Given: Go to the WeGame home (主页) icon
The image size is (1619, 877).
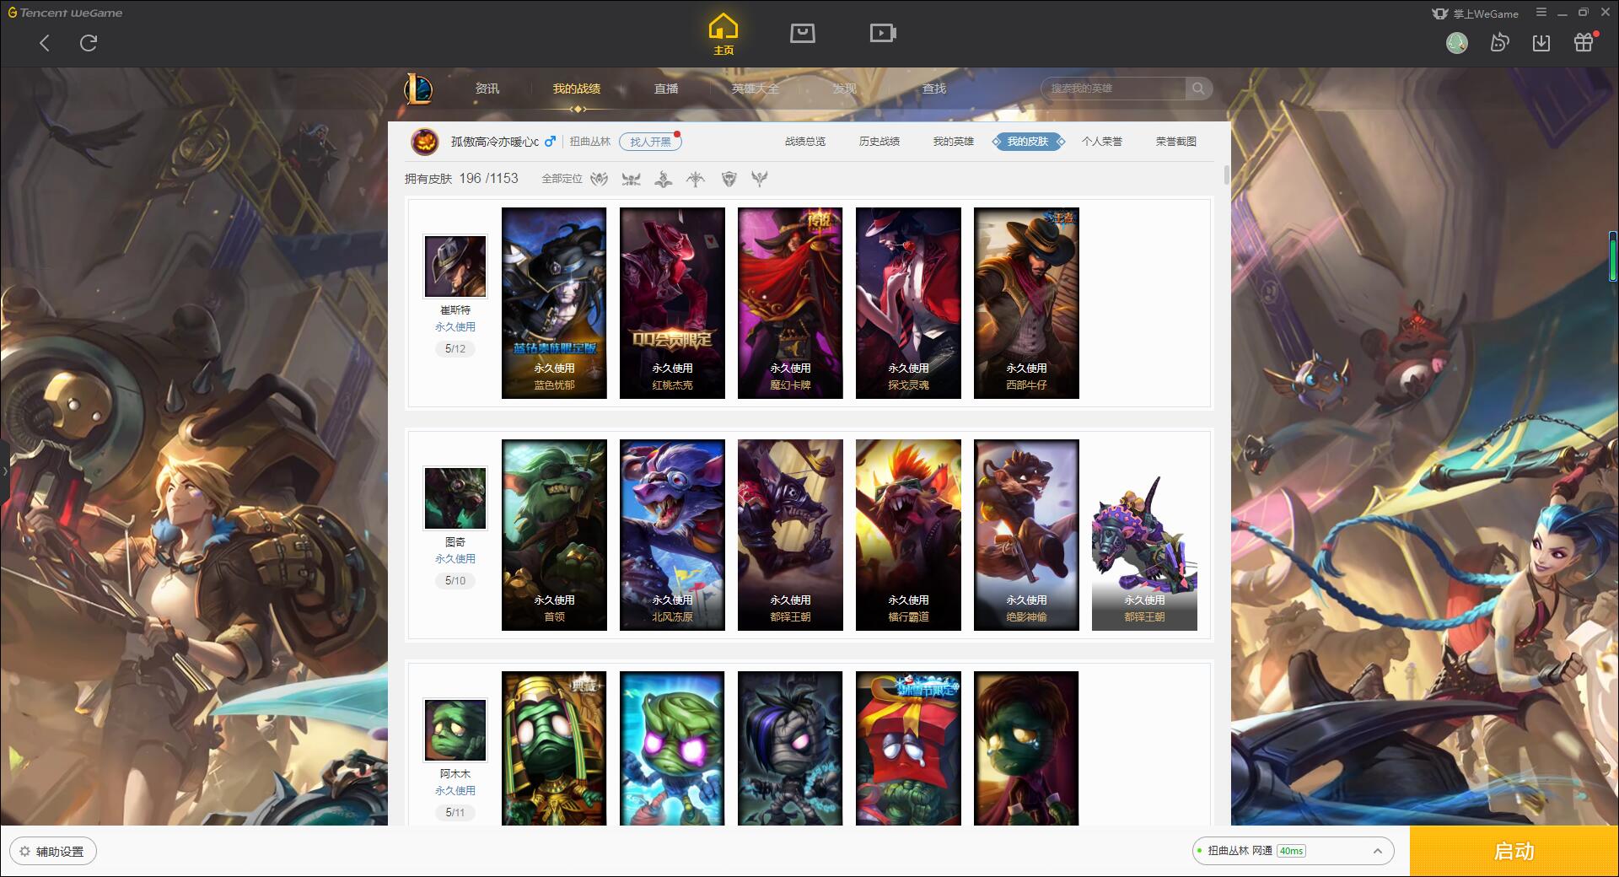Looking at the screenshot, I should [723, 35].
